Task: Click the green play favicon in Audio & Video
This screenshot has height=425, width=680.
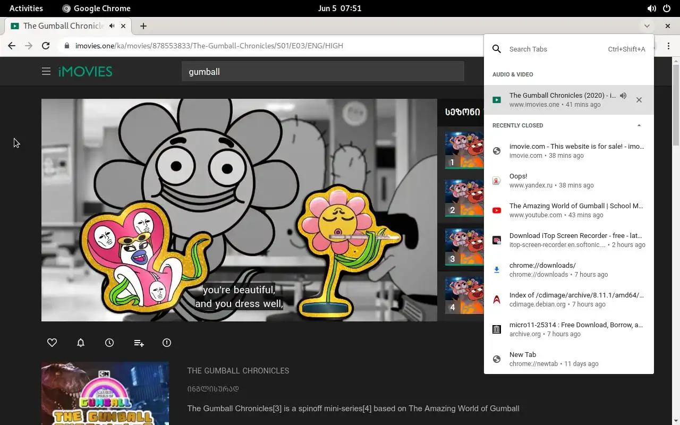Action: coord(497,100)
